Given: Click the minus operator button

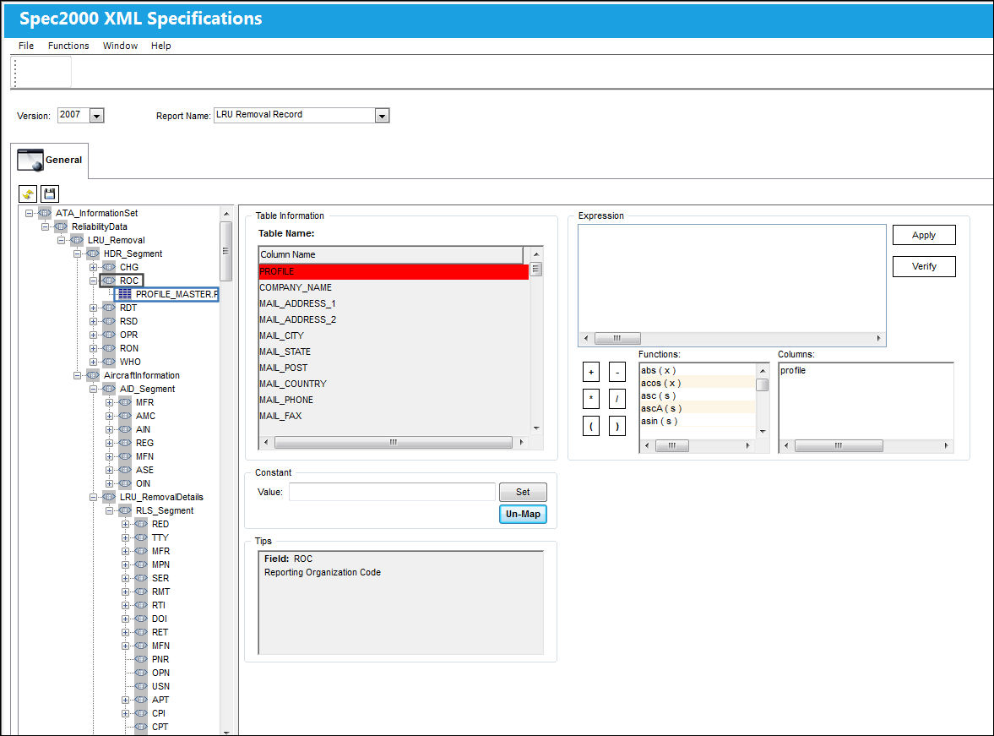Looking at the screenshot, I should pos(616,373).
